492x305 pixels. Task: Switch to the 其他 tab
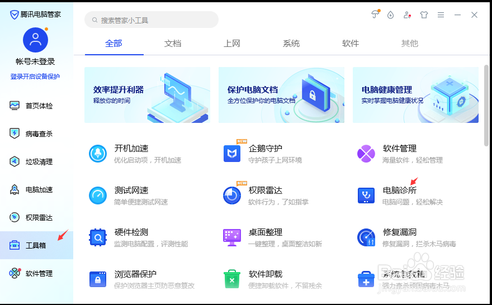[x=410, y=43]
